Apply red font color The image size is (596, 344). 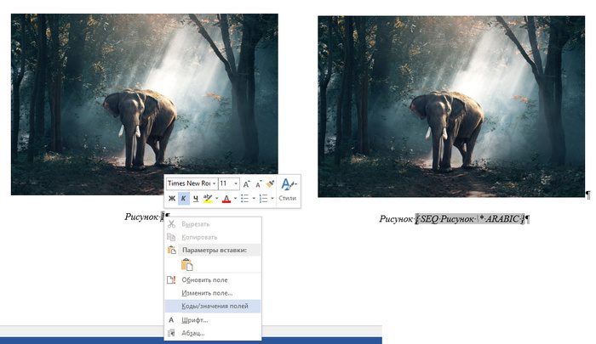(x=226, y=199)
